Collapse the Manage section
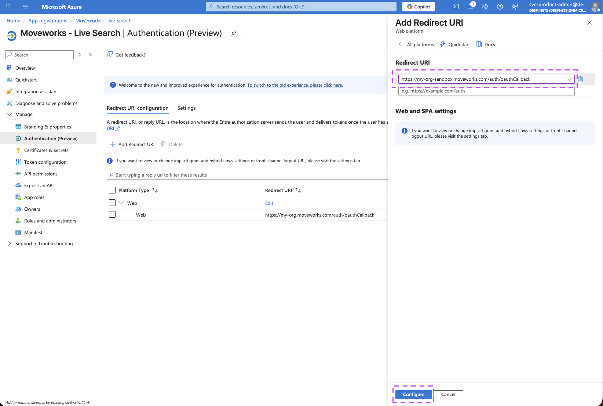Viewport: 603px width, 406px height. 10,115
